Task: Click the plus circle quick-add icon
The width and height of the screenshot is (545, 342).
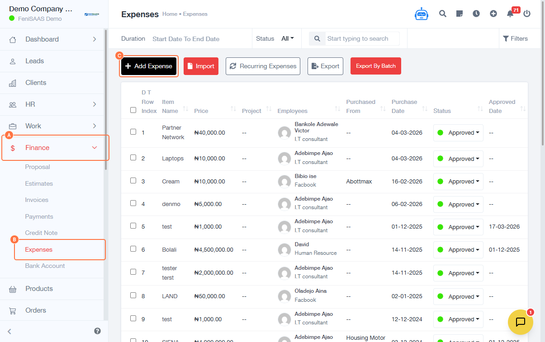Action: [493, 14]
